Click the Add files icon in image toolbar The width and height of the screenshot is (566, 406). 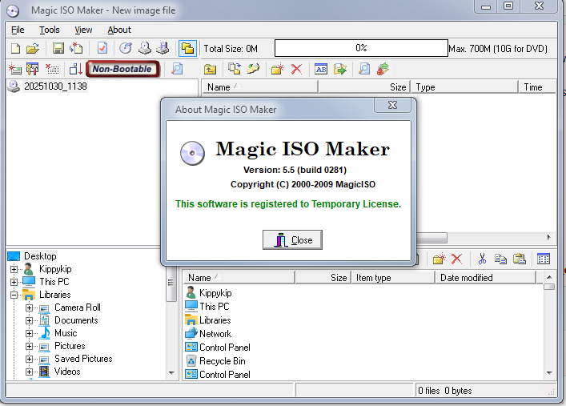tap(235, 69)
